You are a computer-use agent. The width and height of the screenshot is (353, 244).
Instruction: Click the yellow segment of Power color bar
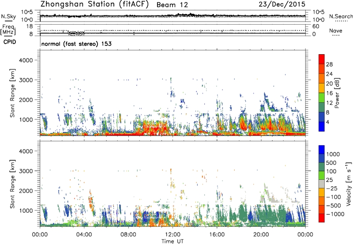pos(322,88)
